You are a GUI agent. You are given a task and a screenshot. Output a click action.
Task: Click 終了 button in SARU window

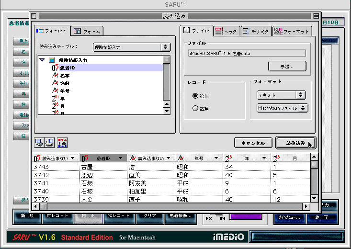coord(322,217)
